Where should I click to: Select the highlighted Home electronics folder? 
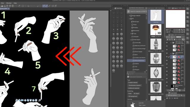coord(136,61)
